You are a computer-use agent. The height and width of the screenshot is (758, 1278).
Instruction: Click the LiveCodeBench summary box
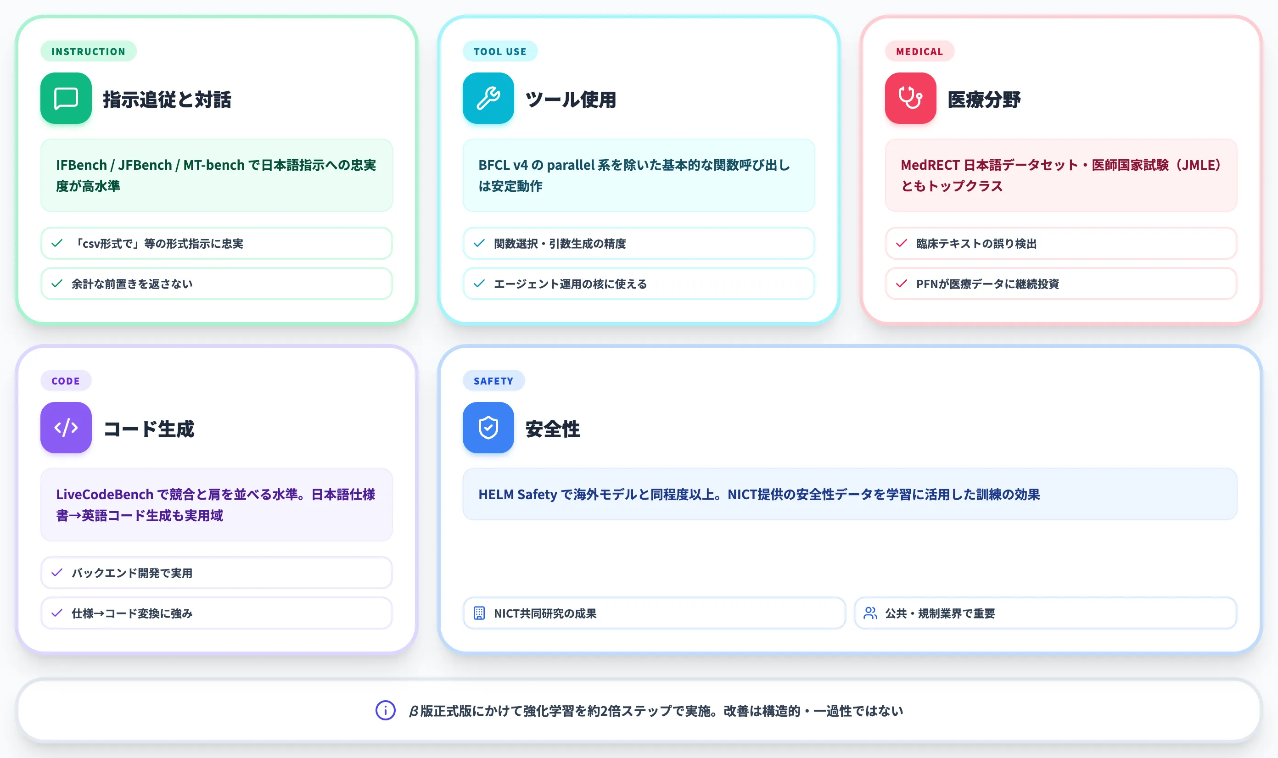(217, 505)
